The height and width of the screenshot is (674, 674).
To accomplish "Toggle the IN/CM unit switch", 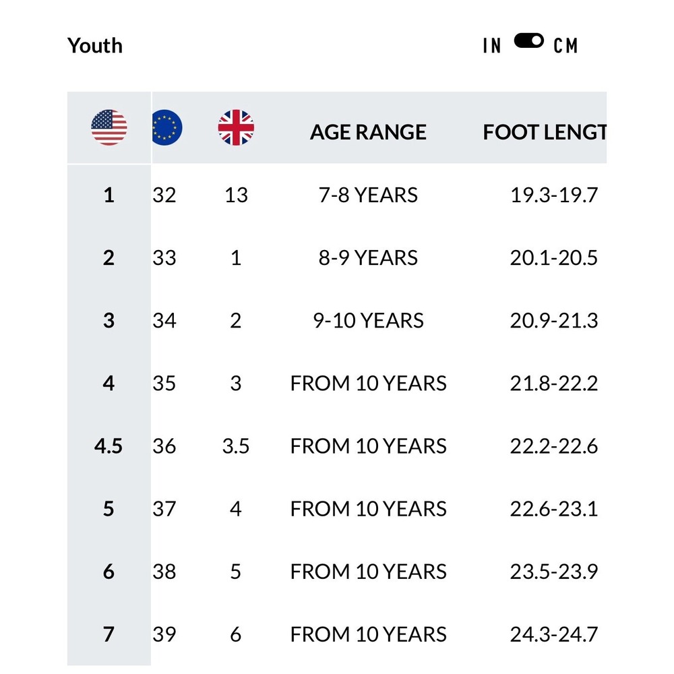I will [528, 41].
